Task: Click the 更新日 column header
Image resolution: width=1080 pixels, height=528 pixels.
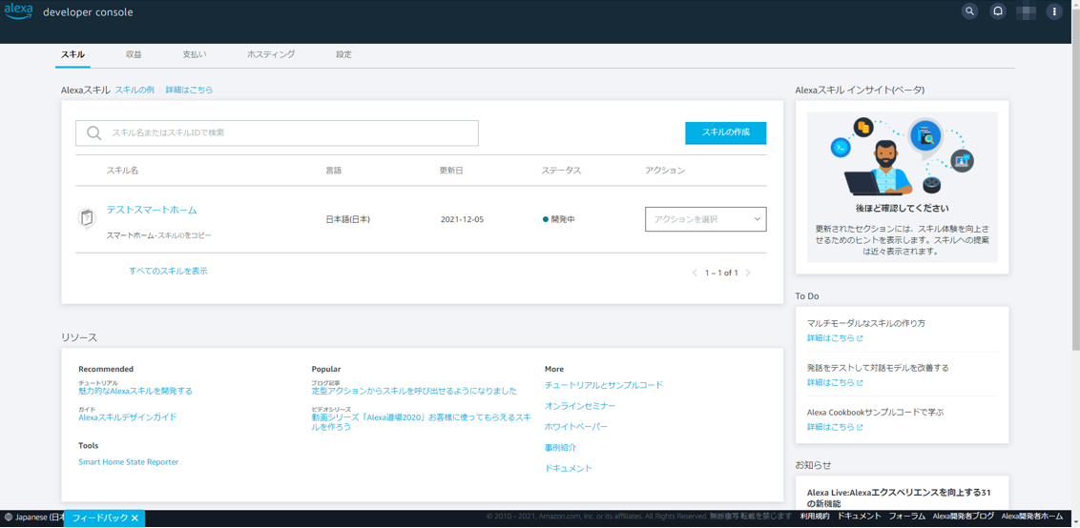Action: [451, 170]
